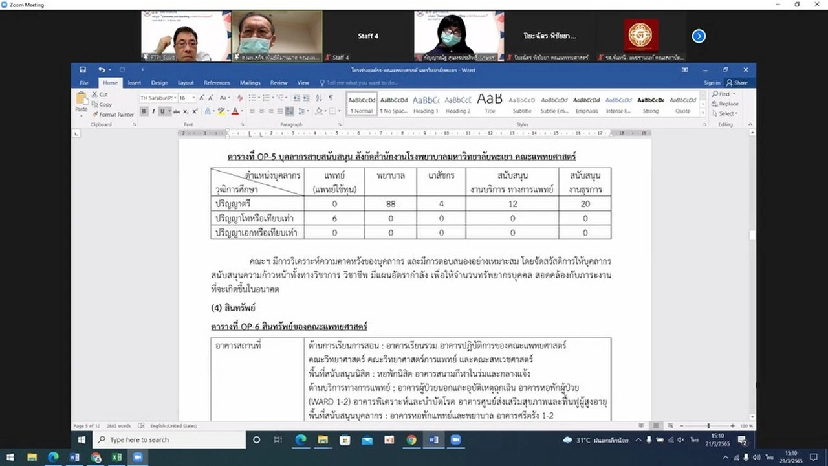Apply the Normal style
This screenshot has height=466, width=828.
pyautogui.click(x=362, y=104)
